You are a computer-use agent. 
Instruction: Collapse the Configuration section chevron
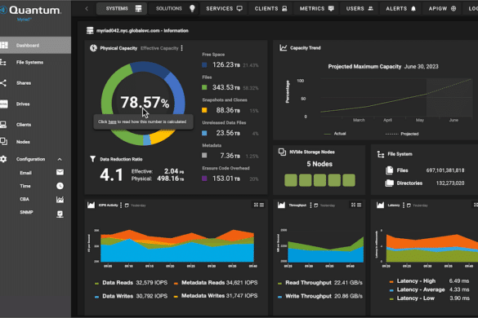pyautogui.click(x=60, y=159)
